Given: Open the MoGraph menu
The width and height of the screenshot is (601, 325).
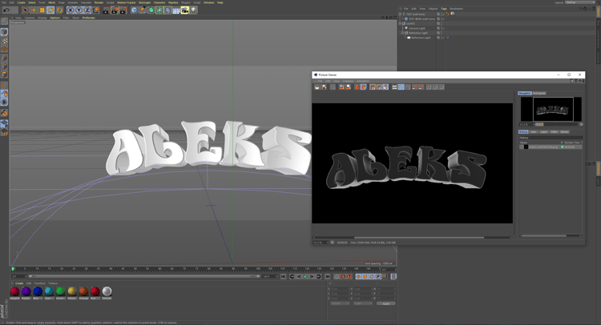Looking at the screenshot, I should coord(144,2).
